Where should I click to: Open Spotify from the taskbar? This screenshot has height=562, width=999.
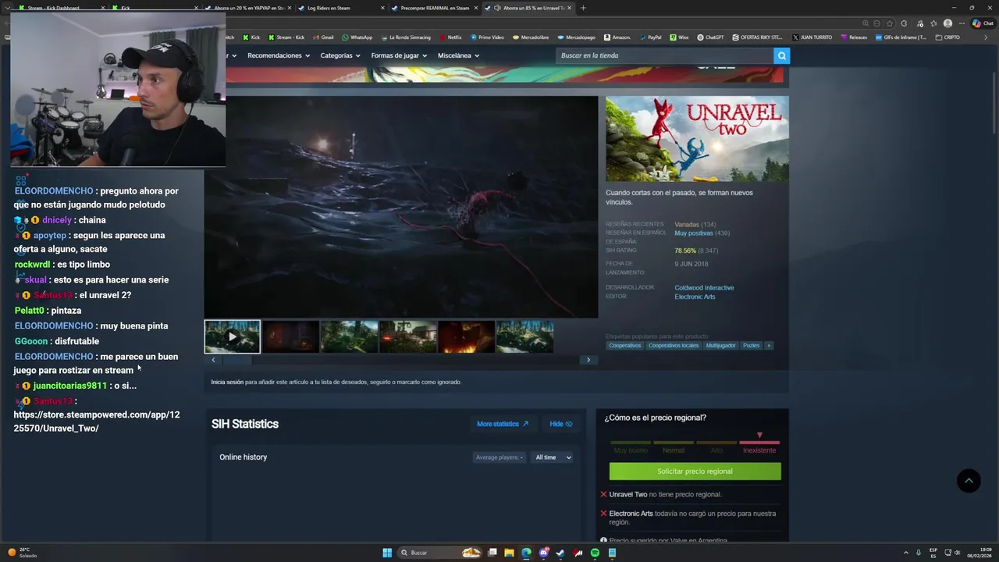tap(595, 553)
